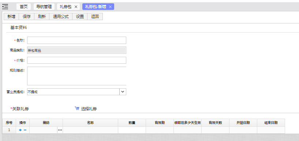Click the 结束日期 column header
Viewport: 299px width, 141px height.
point(271,123)
